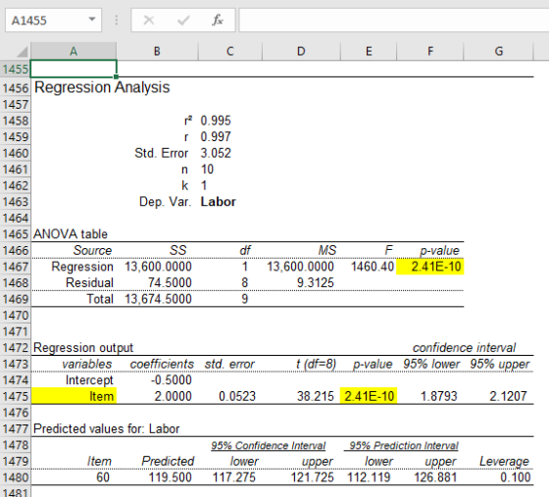Click the confidence lower value 117.275
Image resolution: width=549 pixels, height=497 pixels.
coord(234,477)
